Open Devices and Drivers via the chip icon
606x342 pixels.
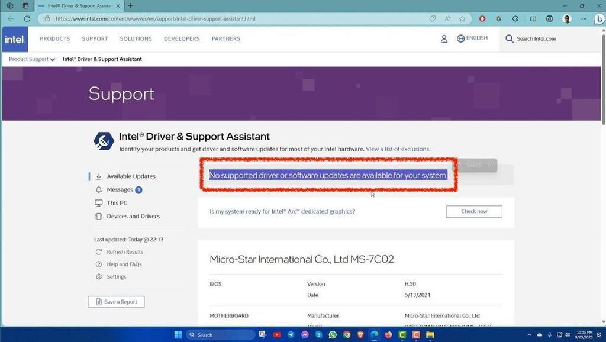(98, 216)
